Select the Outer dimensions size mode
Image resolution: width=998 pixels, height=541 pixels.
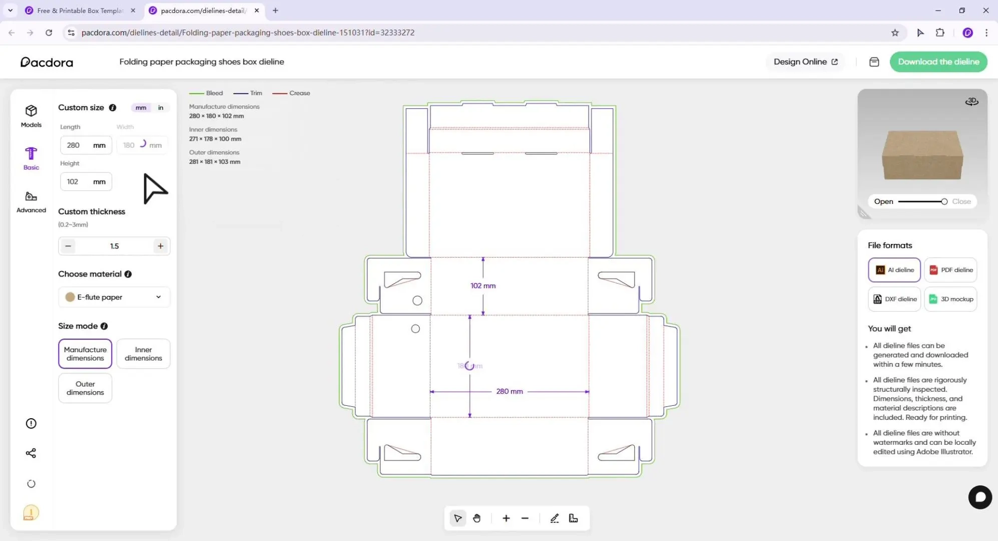(85, 388)
